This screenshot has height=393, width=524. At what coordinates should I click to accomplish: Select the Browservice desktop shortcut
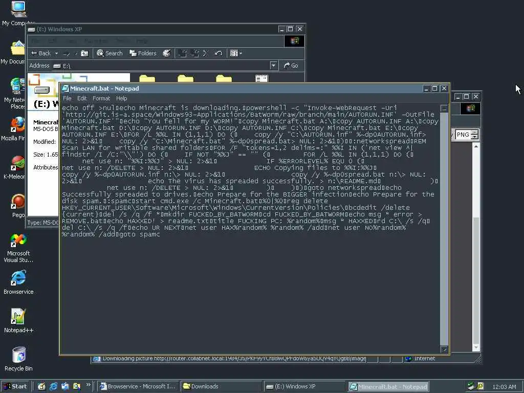pyautogui.click(x=18, y=282)
